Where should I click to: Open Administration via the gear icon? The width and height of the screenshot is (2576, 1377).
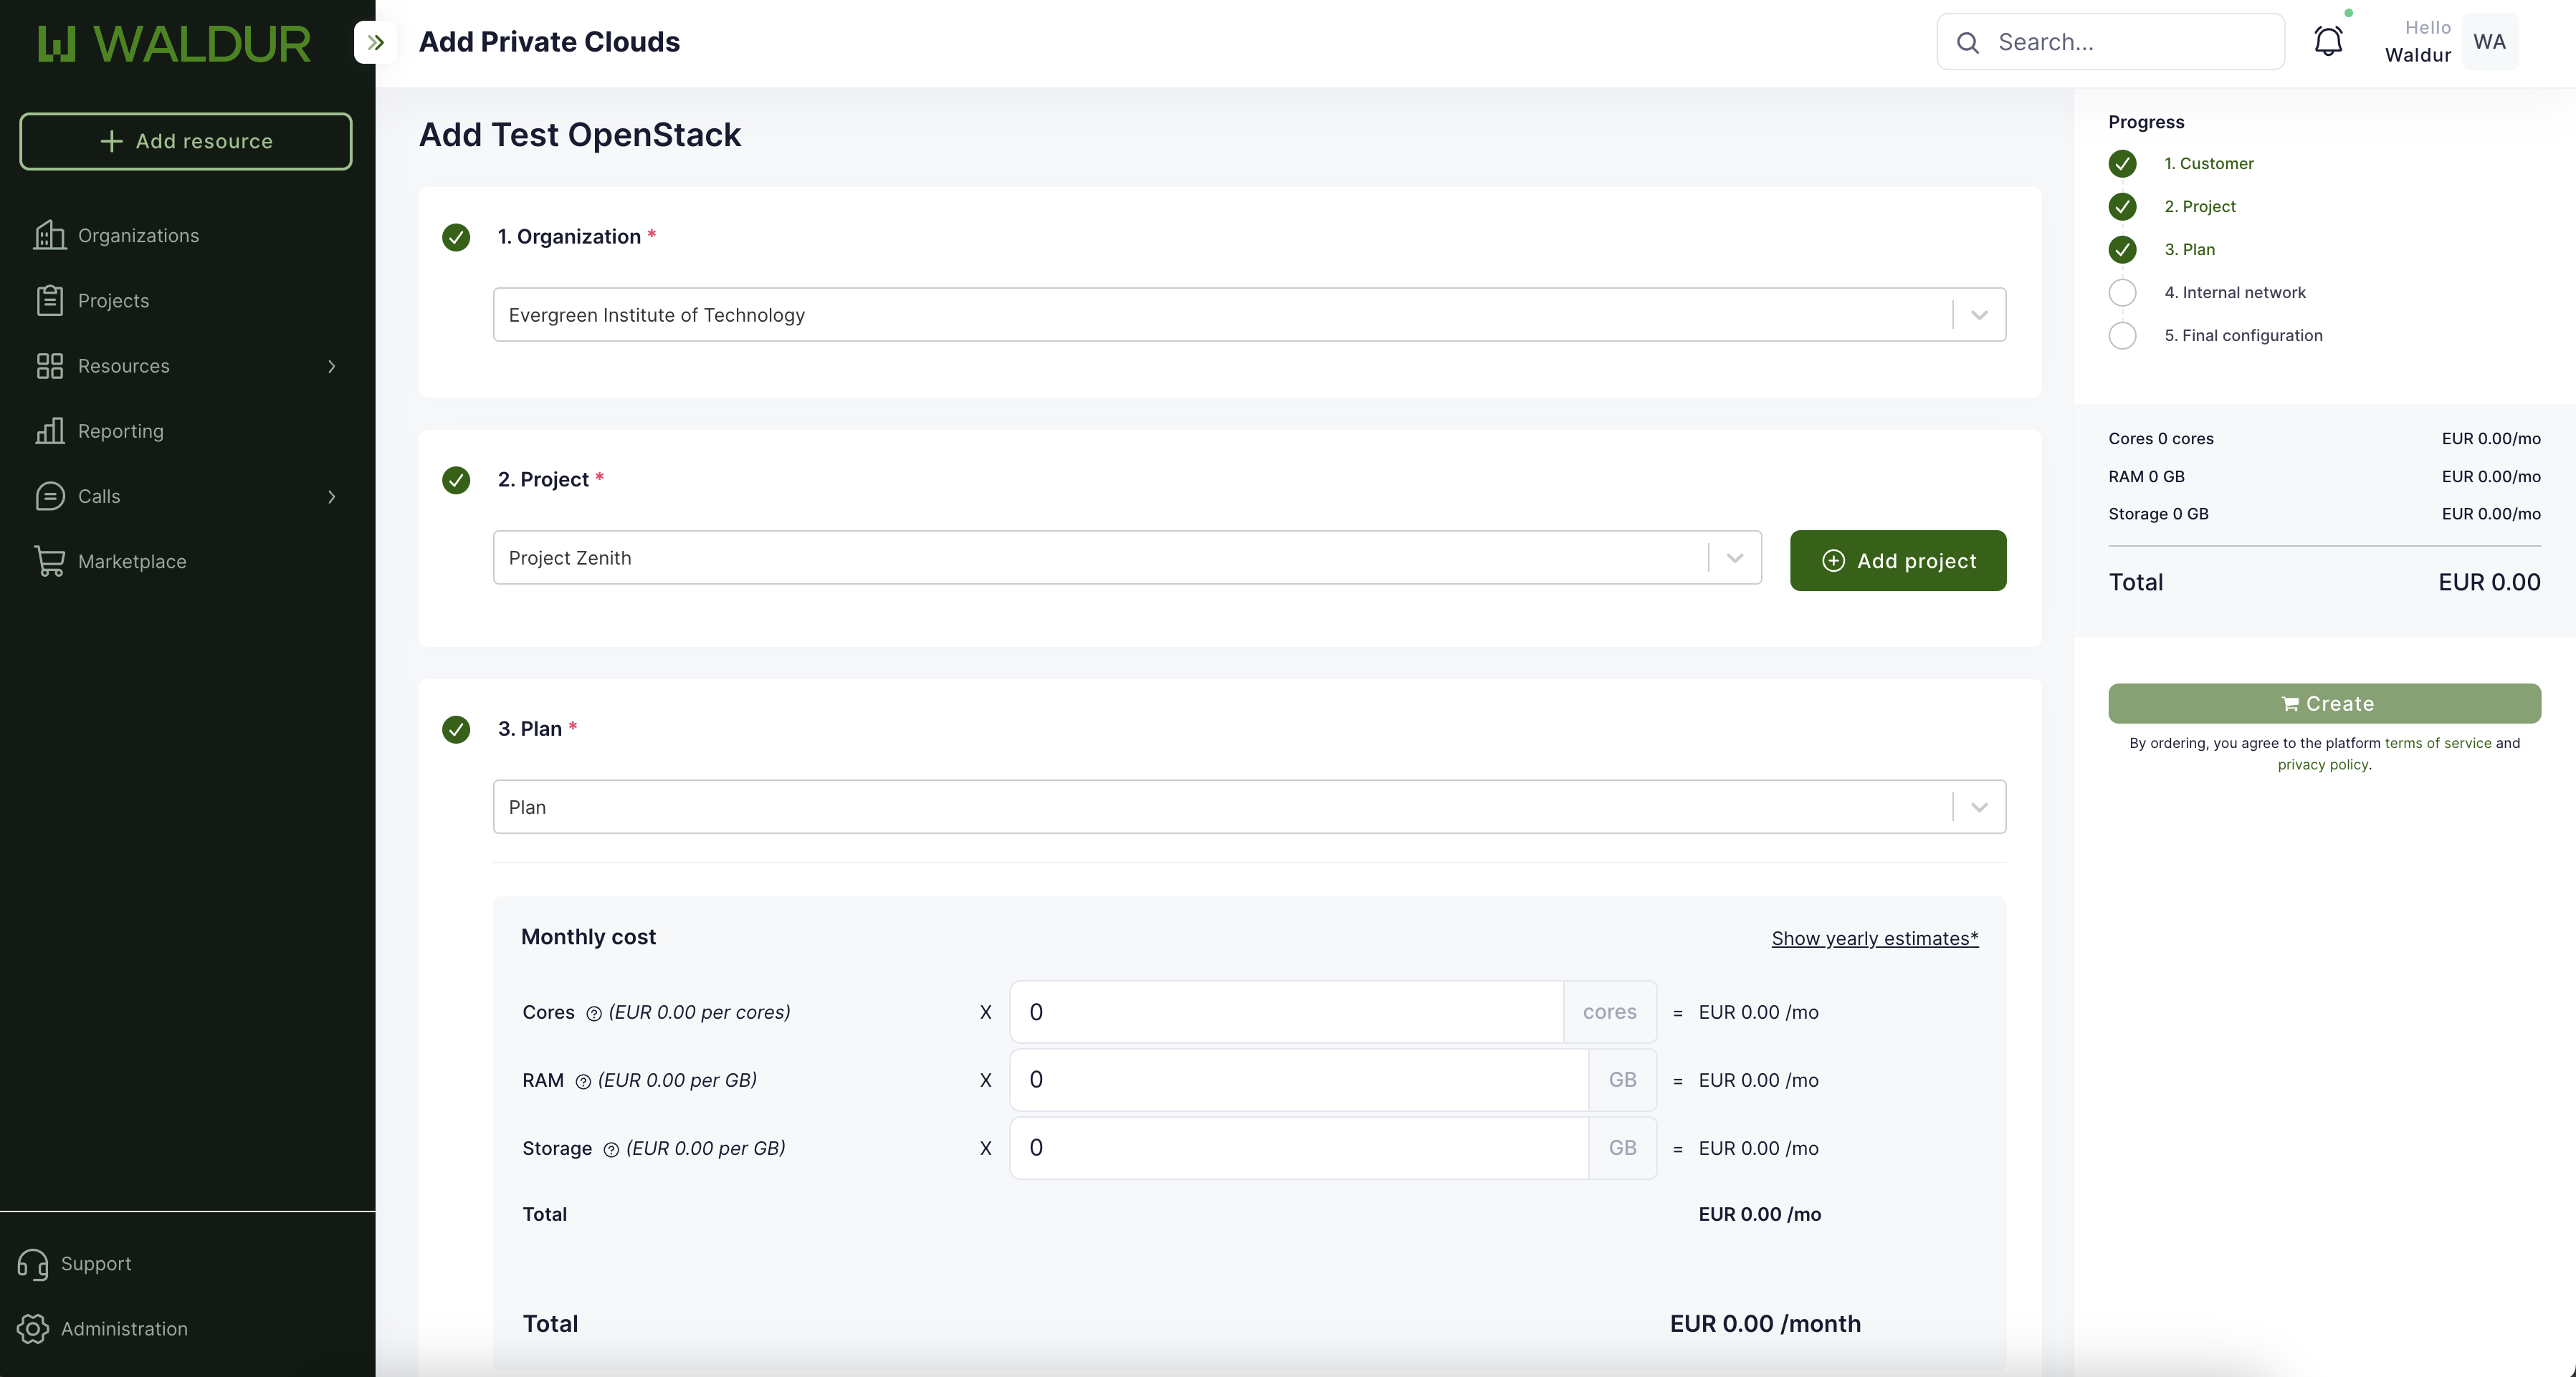(33, 1328)
